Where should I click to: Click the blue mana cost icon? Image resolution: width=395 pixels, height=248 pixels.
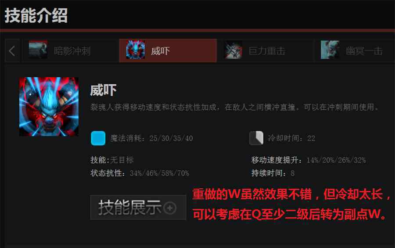click(x=98, y=138)
